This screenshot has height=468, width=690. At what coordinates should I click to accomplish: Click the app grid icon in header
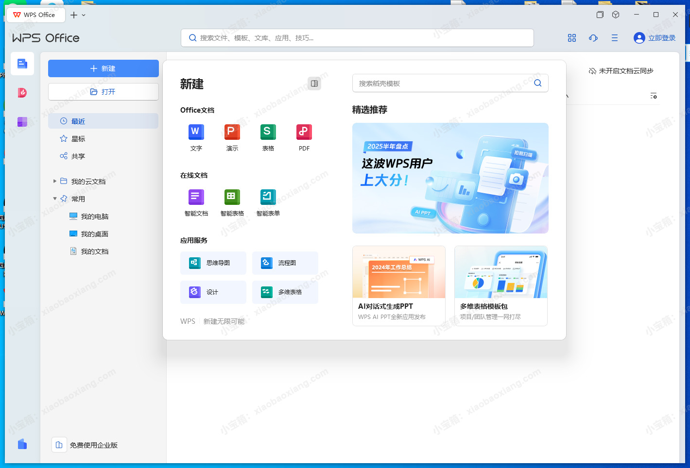(x=571, y=38)
